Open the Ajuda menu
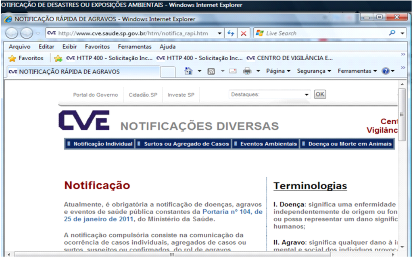 click(x=167, y=47)
